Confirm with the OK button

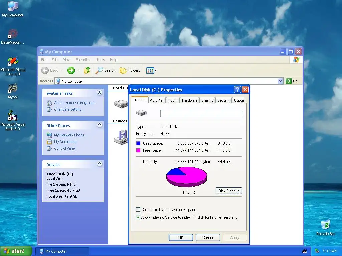[x=181, y=237]
